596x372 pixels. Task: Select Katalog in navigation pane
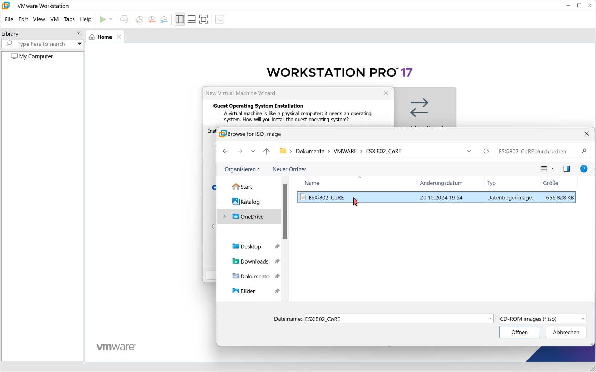tap(246, 201)
